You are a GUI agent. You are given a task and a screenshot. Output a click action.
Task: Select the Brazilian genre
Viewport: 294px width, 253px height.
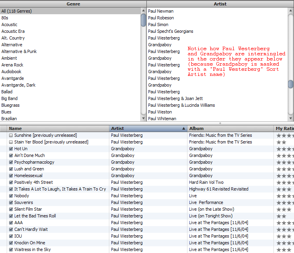coord(70,119)
